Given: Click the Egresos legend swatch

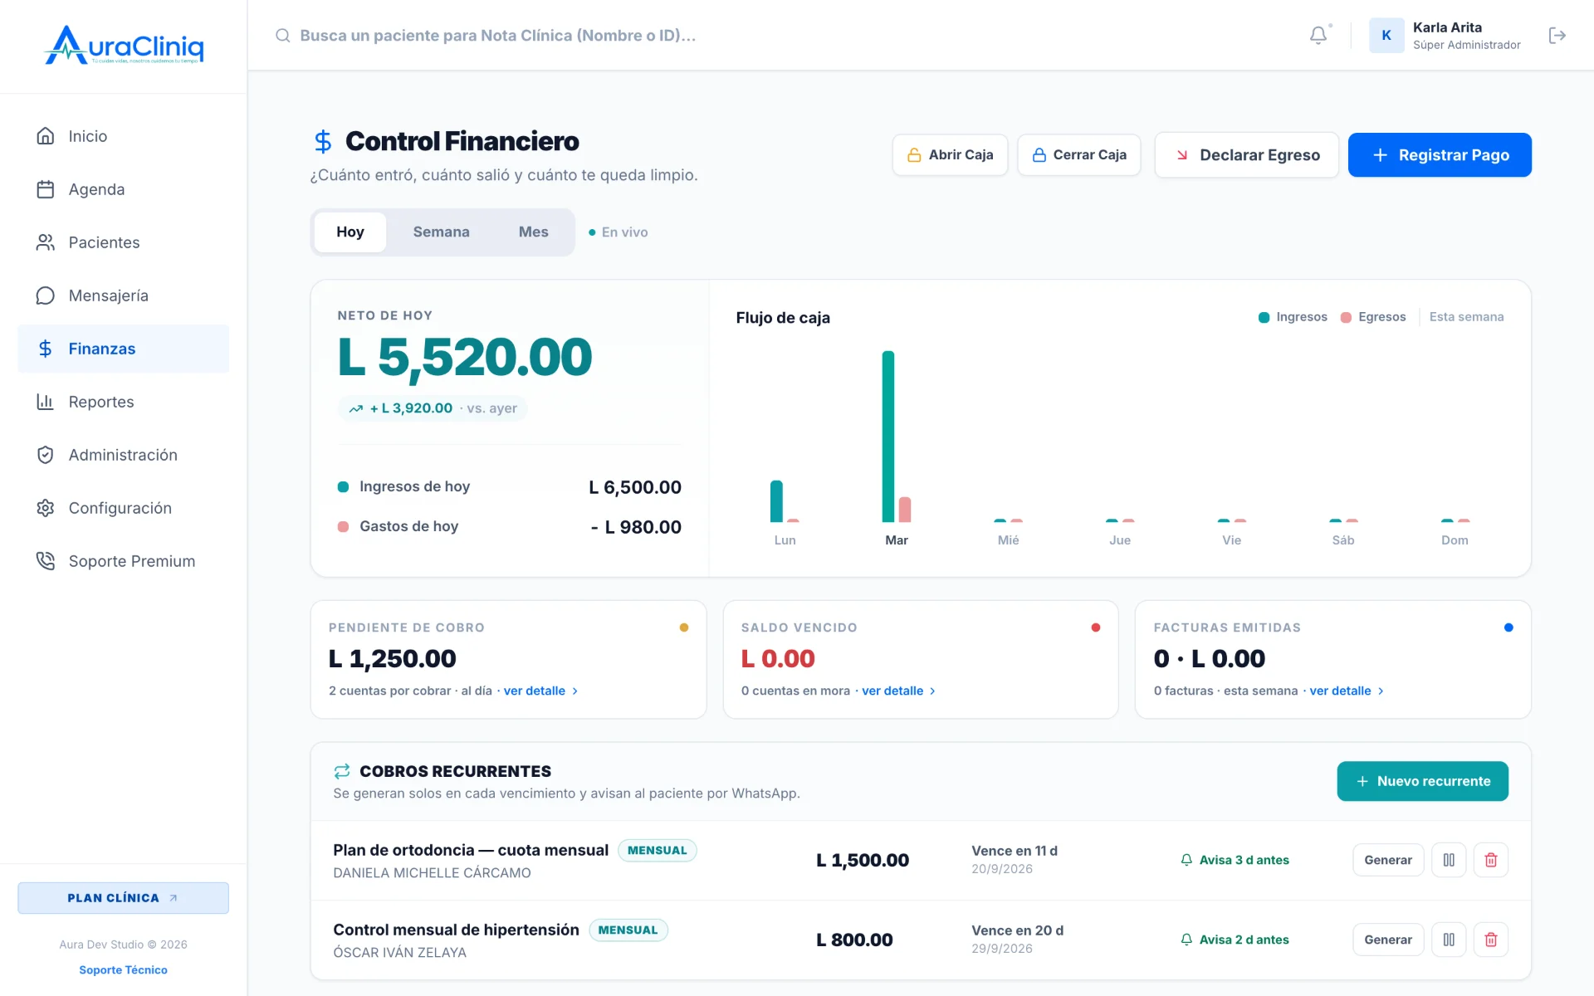Looking at the screenshot, I should pos(1346,317).
